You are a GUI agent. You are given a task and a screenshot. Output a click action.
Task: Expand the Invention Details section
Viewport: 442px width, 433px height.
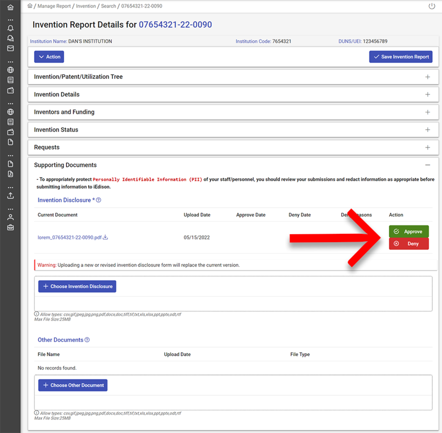pos(428,95)
